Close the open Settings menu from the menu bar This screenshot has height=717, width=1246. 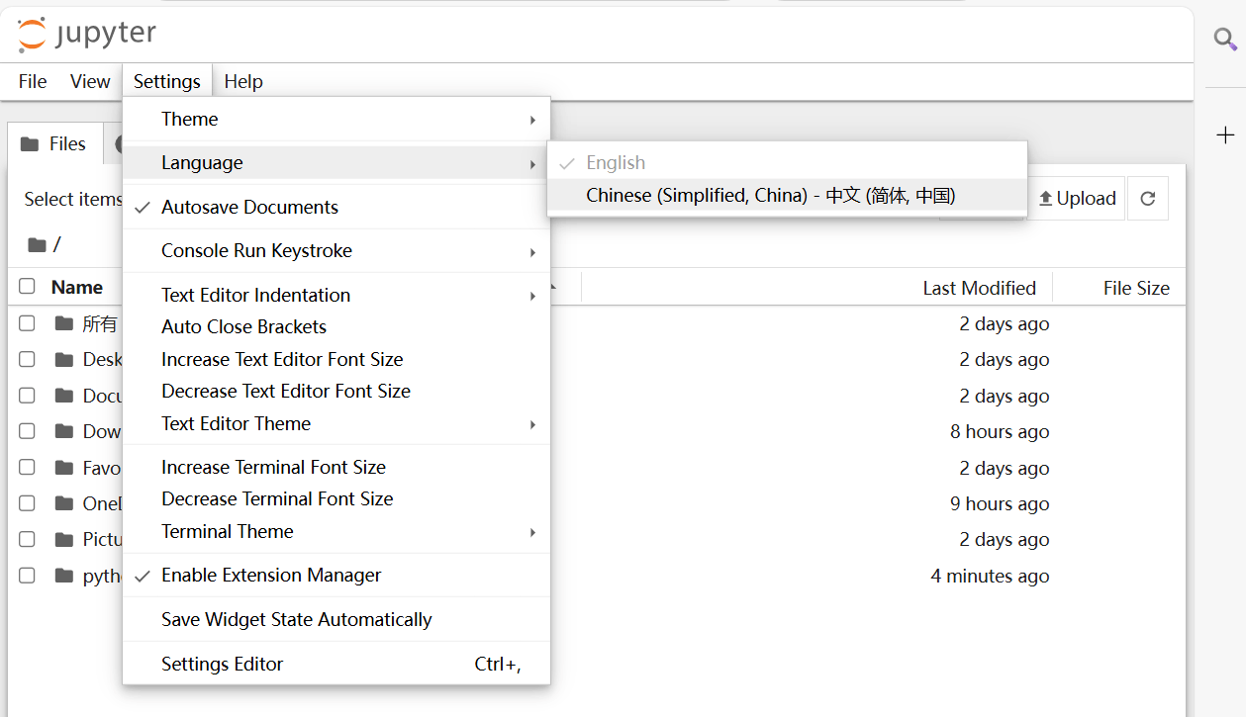tap(167, 82)
